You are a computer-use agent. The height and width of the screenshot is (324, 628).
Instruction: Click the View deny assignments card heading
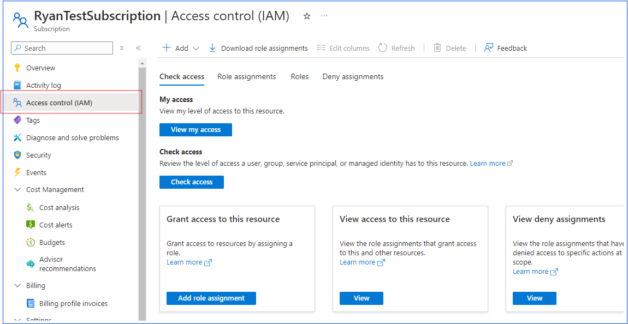pyautogui.click(x=559, y=219)
